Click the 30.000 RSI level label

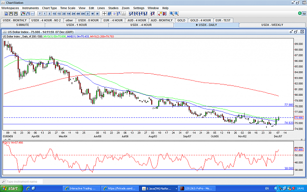click(289, 168)
